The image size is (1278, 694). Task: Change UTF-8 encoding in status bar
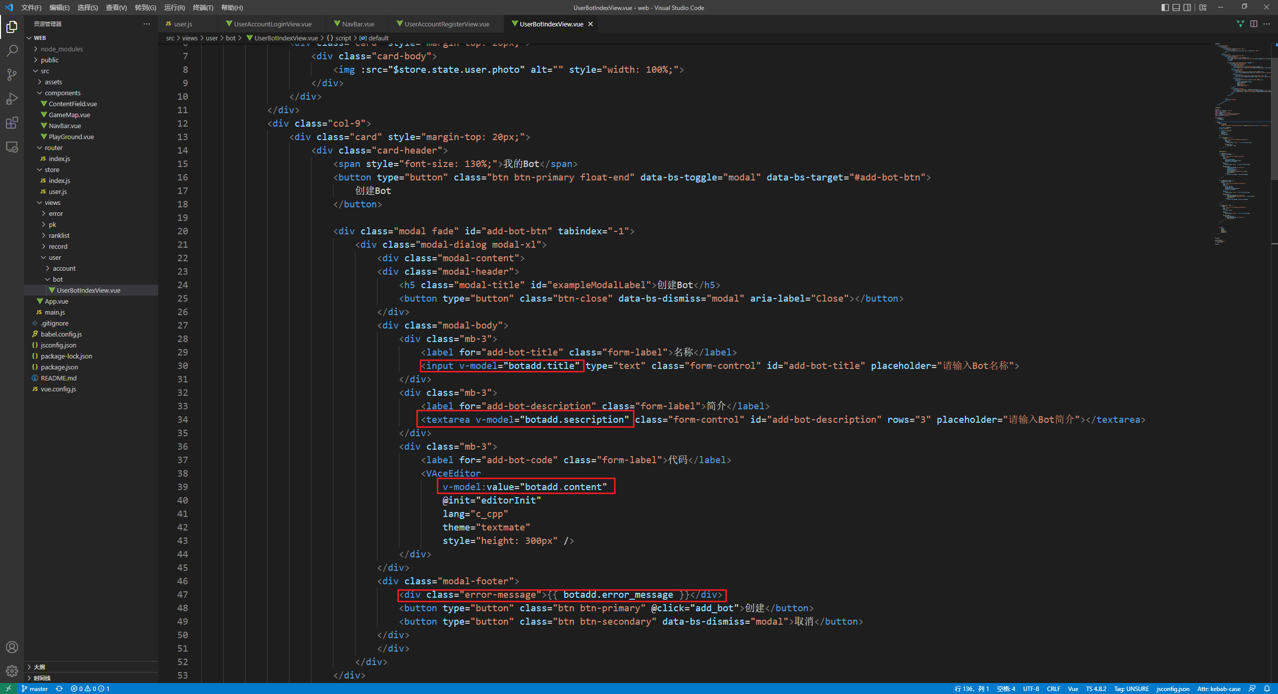tap(1031, 689)
